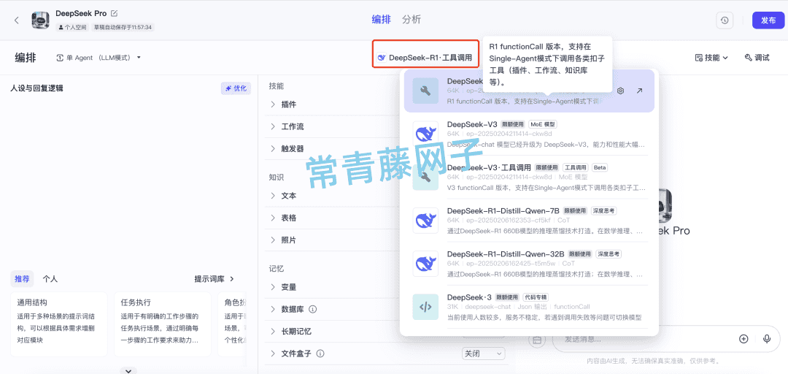Click the collapse chevron below prompt cards

[x=128, y=370]
